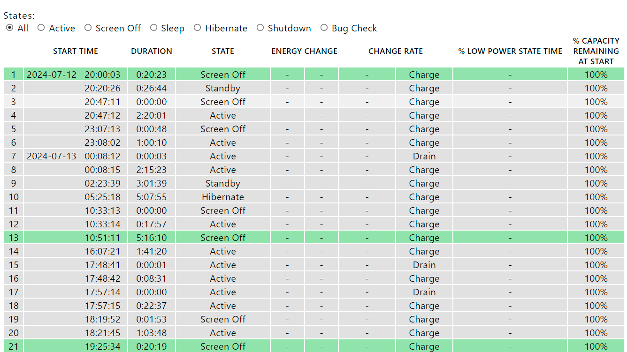Click the Hibernate cell in row 10

pos(223,197)
